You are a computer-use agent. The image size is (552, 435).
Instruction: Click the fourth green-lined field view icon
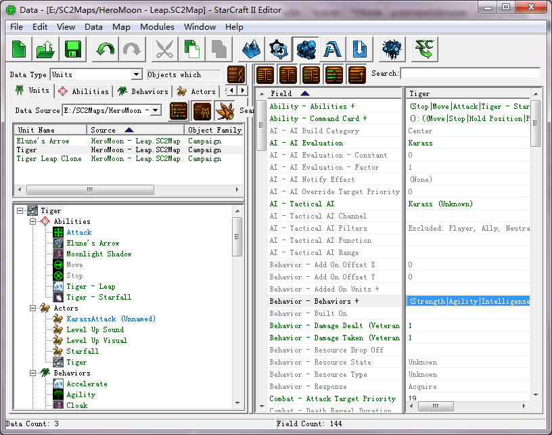(334, 74)
